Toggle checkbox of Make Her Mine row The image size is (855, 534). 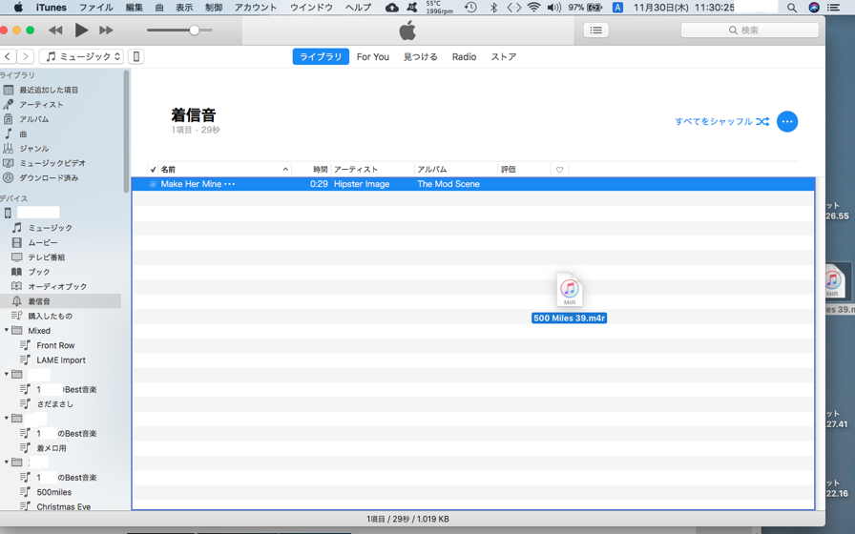tap(153, 184)
